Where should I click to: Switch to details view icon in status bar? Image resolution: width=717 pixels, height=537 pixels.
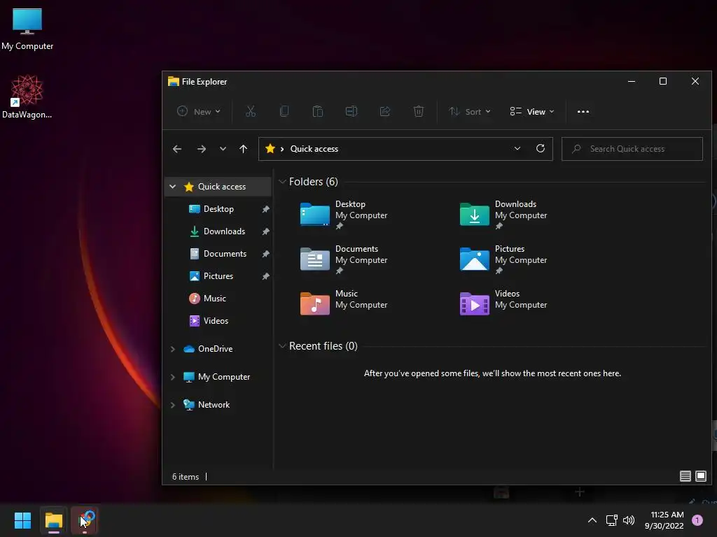point(685,476)
